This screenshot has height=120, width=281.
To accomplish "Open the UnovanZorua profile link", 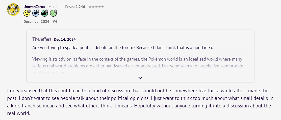I will [x=34, y=7].
